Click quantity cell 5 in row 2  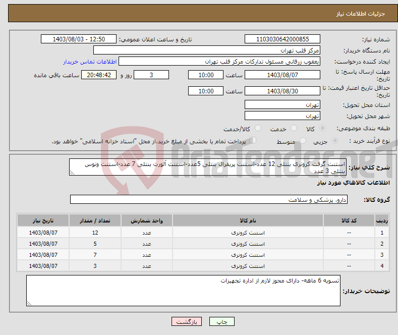click(x=95, y=244)
